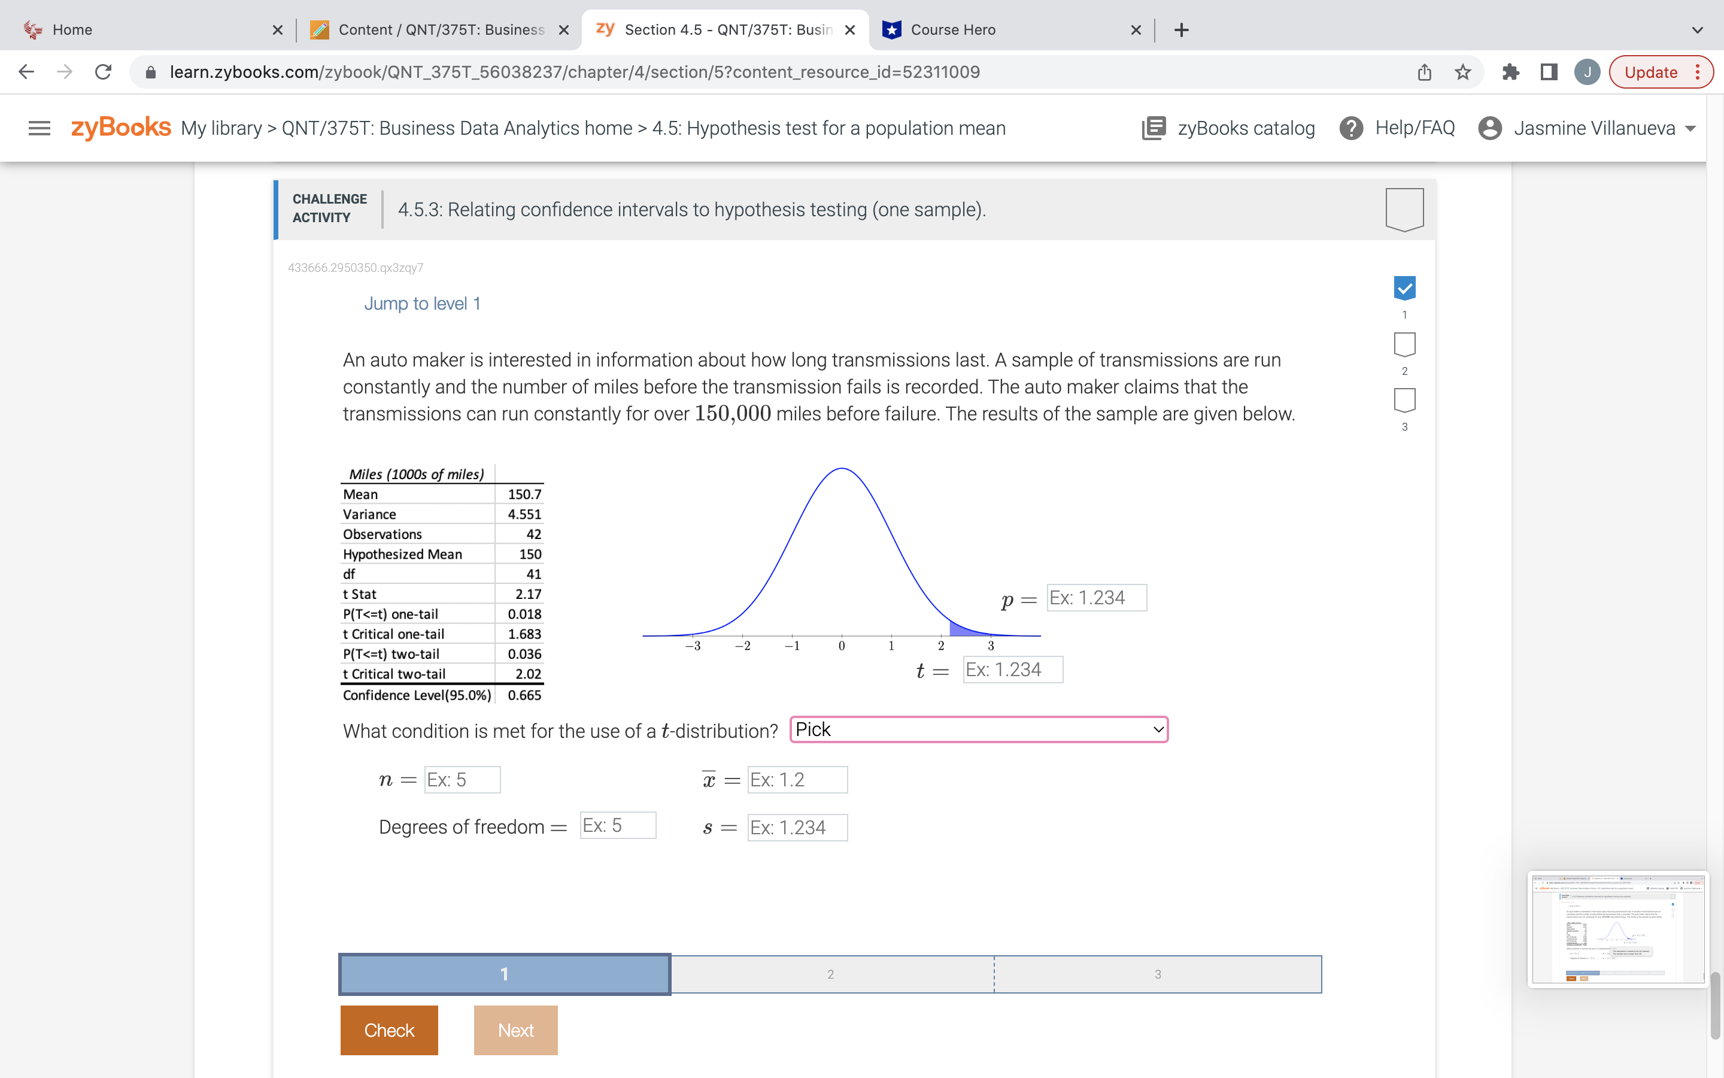Expand the Jasmine Villanueva account dropdown

pos(1691,128)
